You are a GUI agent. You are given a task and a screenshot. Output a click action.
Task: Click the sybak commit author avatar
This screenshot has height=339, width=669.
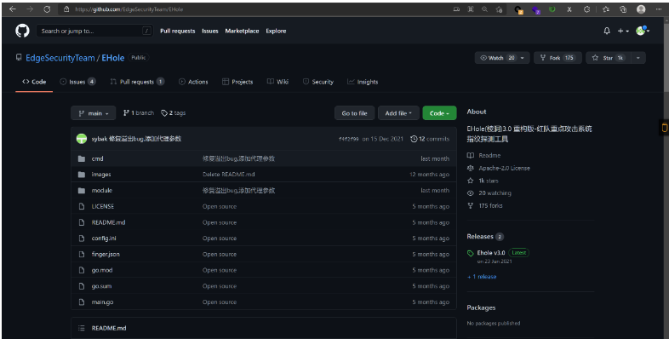coord(82,139)
